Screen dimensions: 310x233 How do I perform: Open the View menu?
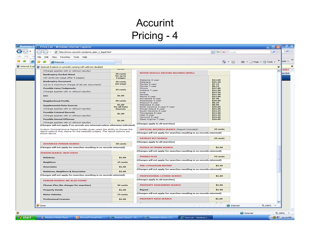tap(54, 57)
